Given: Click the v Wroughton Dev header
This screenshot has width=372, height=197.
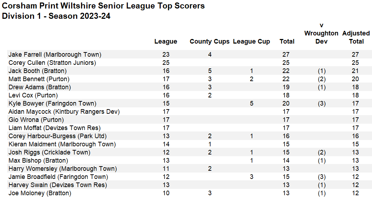Looking at the screenshot, I should click(321, 33).
